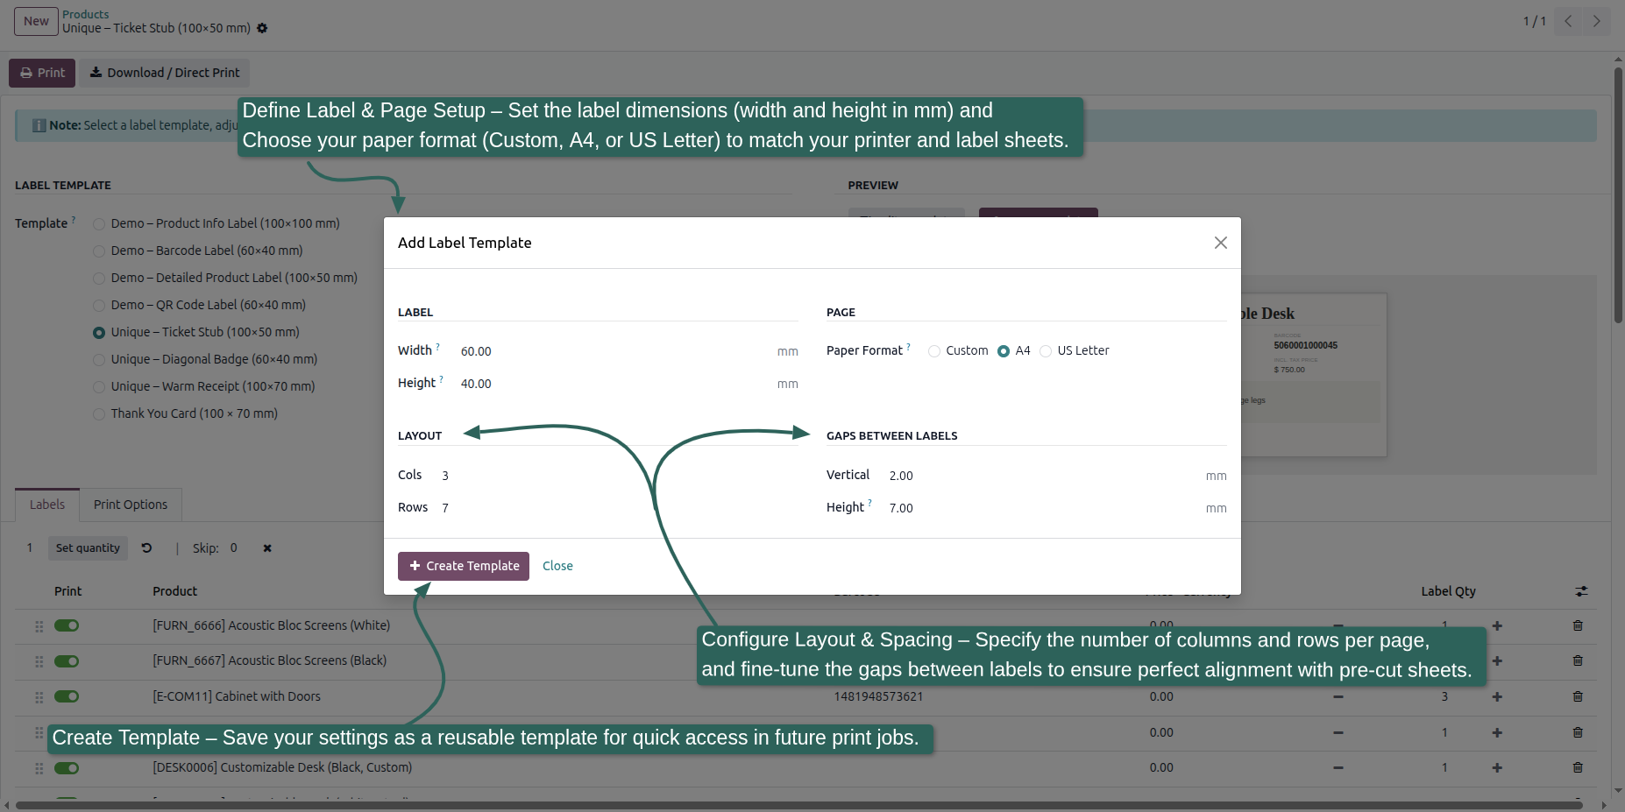Decrease label qty for Cabinet with Doors
The height and width of the screenshot is (812, 1625).
(x=1338, y=697)
